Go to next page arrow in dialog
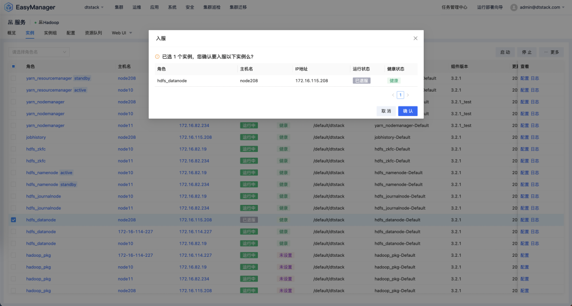Image resolution: width=572 pixels, height=306 pixels. coord(408,95)
